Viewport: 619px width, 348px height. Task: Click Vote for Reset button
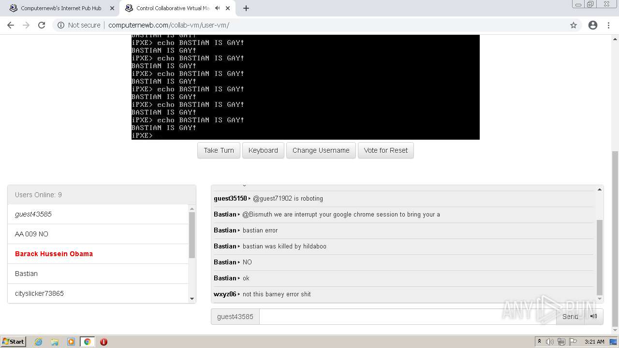click(385, 150)
